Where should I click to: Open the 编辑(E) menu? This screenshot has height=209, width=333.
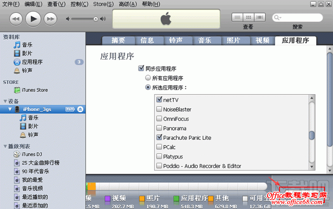[33, 4]
